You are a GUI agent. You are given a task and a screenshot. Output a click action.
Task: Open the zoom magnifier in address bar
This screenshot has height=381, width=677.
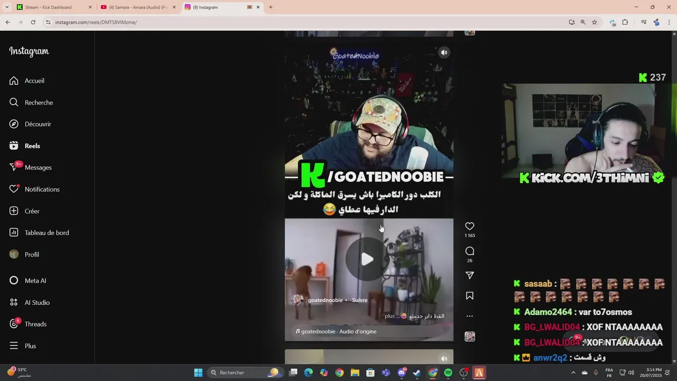point(583,22)
